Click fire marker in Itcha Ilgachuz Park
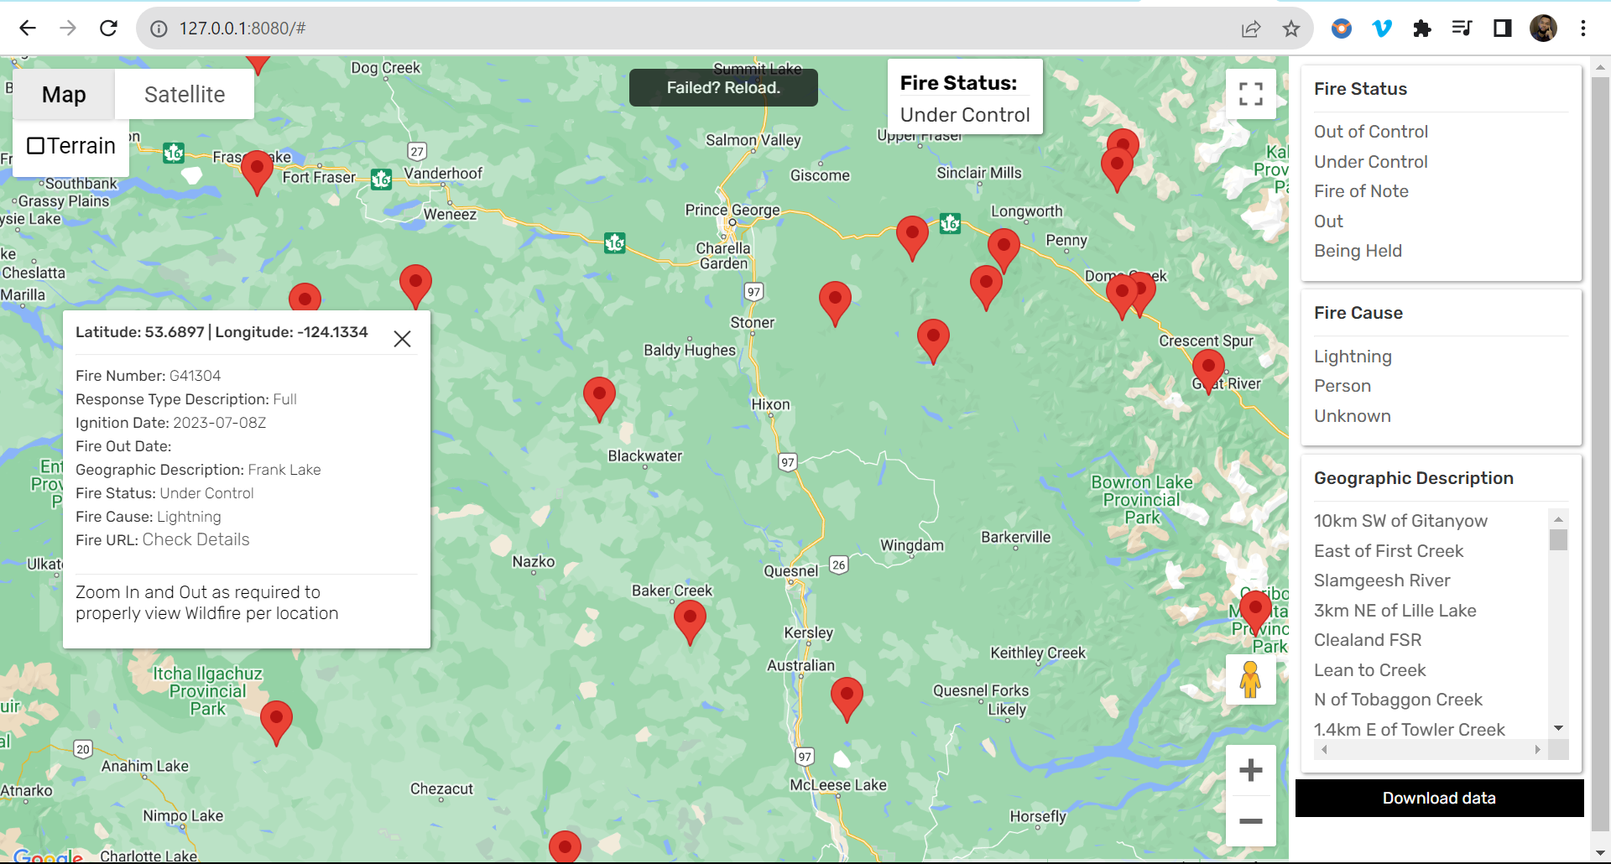This screenshot has height=864, width=1611. click(x=276, y=724)
